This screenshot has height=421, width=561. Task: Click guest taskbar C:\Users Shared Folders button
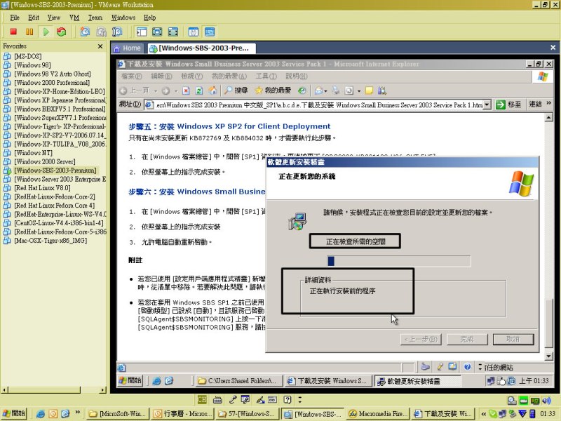pos(239,381)
